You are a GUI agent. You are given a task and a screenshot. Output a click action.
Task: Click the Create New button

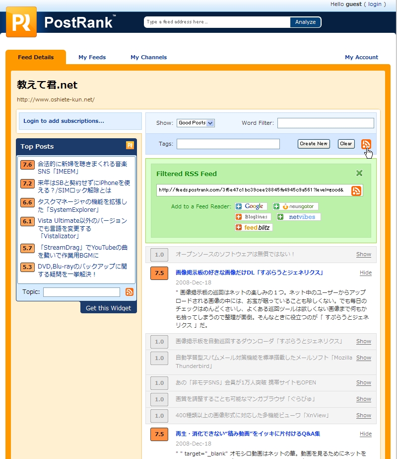click(x=314, y=144)
